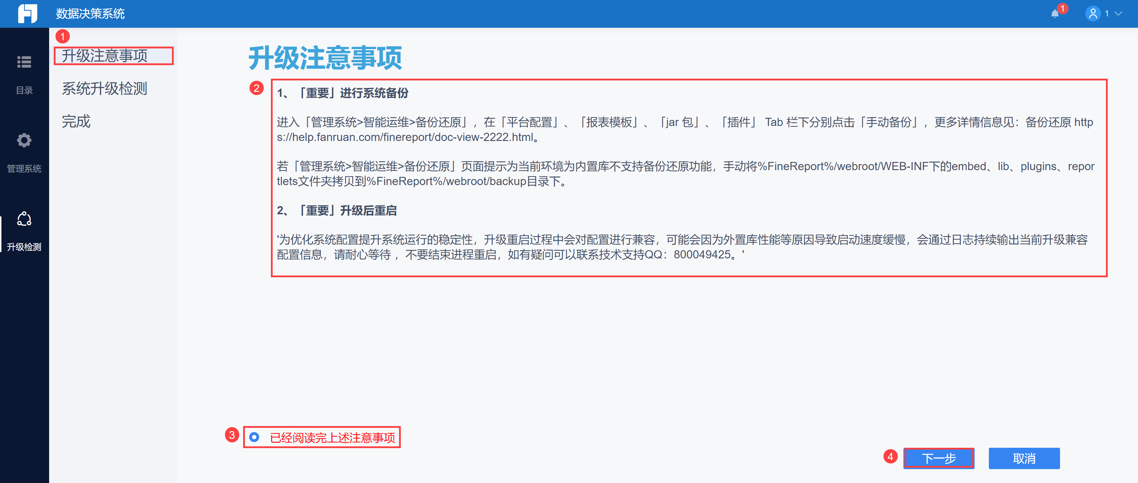Click the 数据决策系统 title text

(x=90, y=14)
